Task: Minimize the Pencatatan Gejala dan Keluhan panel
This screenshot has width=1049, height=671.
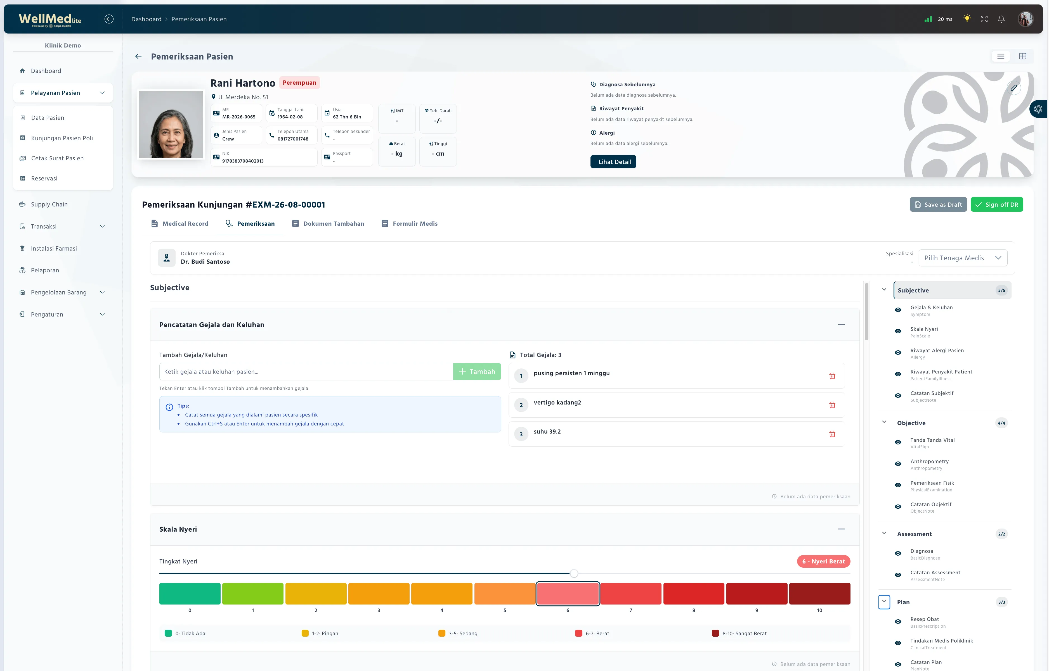Action: point(841,325)
